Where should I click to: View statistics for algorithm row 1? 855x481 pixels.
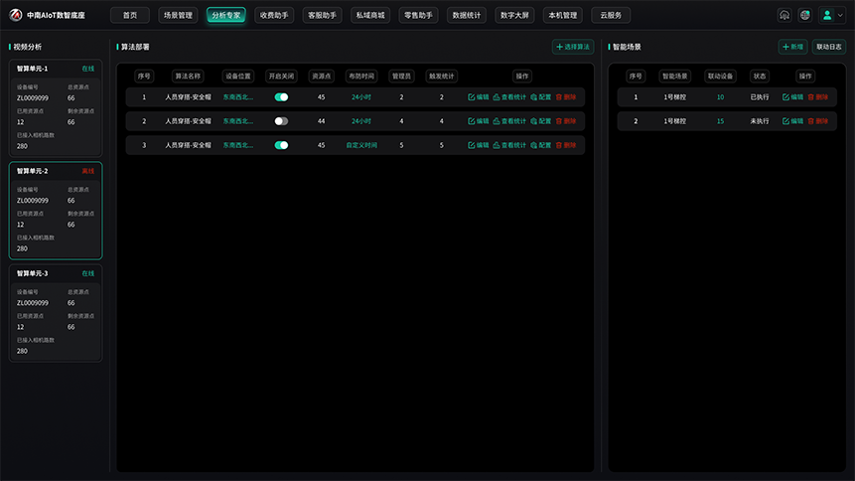(x=509, y=97)
